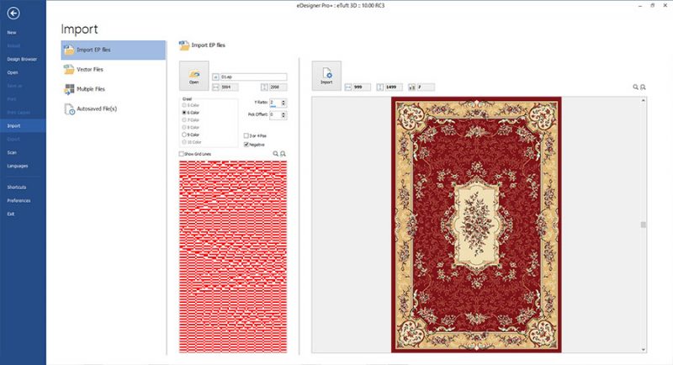Click the Import button above preview
The image size is (673, 365).
[x=326, y=76]
